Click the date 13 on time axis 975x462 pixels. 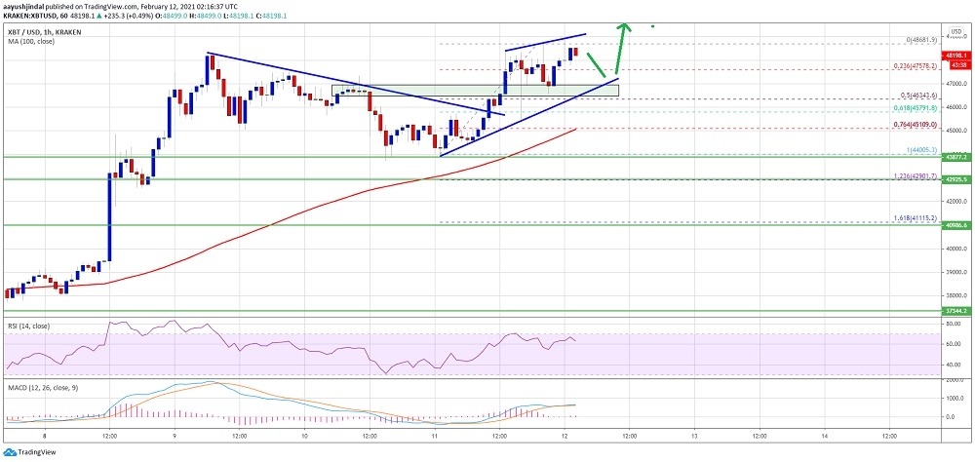[x=694, y=436]
